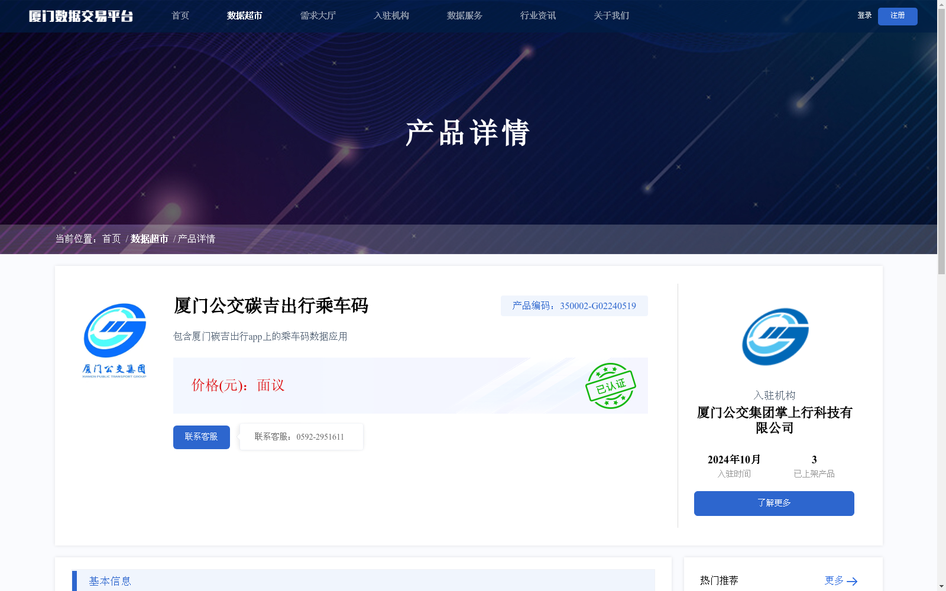
Task: Click the 已上架产品 count 3
Action: click(x=814, y=460)
